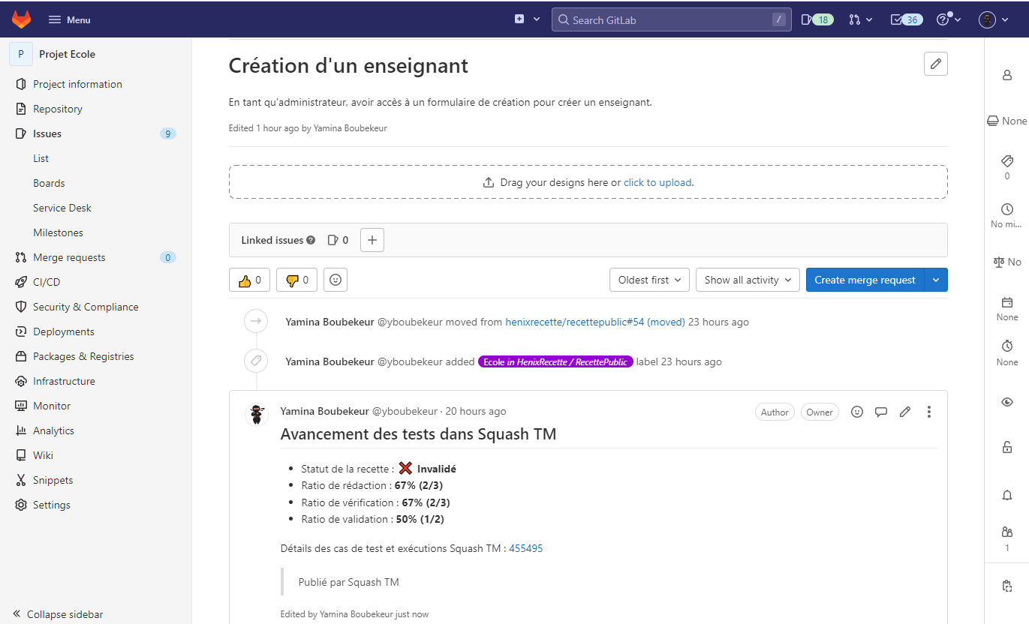Switch to the Boards section under Issues

pyautogui.click(x=48, y=182)
